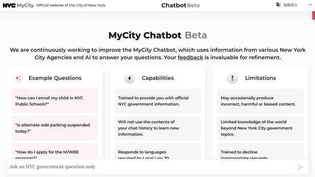Click the chat history capability card
The width and height of the screenshot is (315, 177).
click(157, 128)
